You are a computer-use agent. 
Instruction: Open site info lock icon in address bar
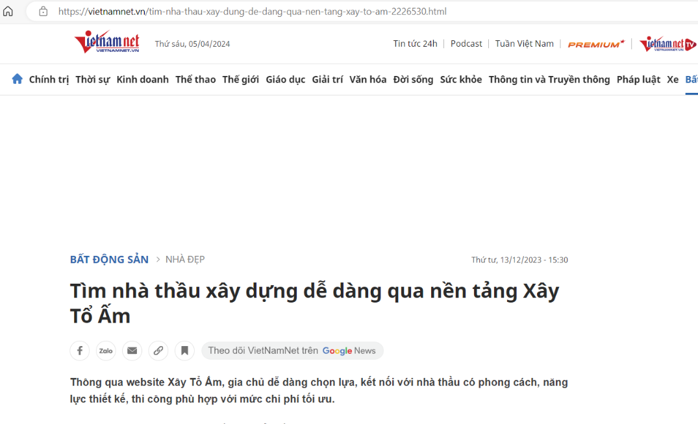click(44, 11)
